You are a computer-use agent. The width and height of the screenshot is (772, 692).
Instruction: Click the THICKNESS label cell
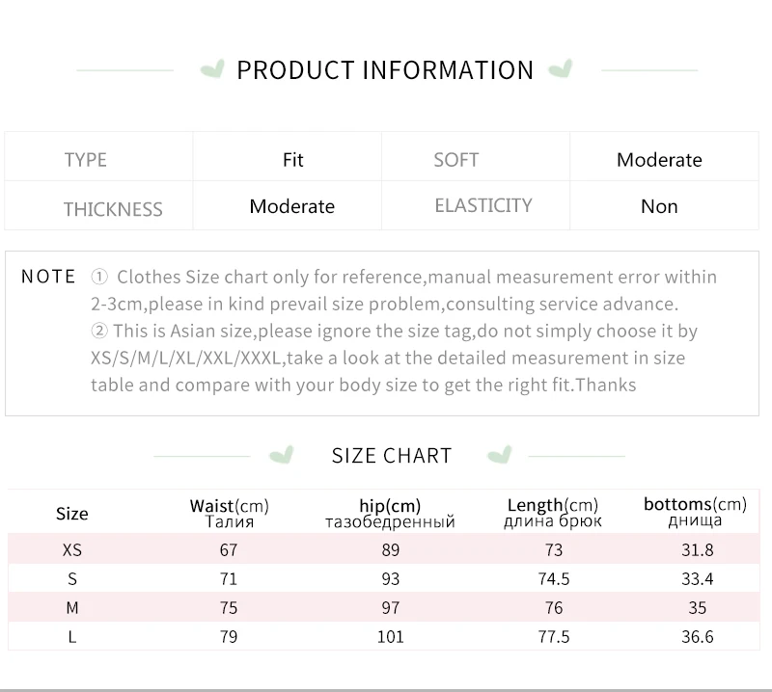113,209
